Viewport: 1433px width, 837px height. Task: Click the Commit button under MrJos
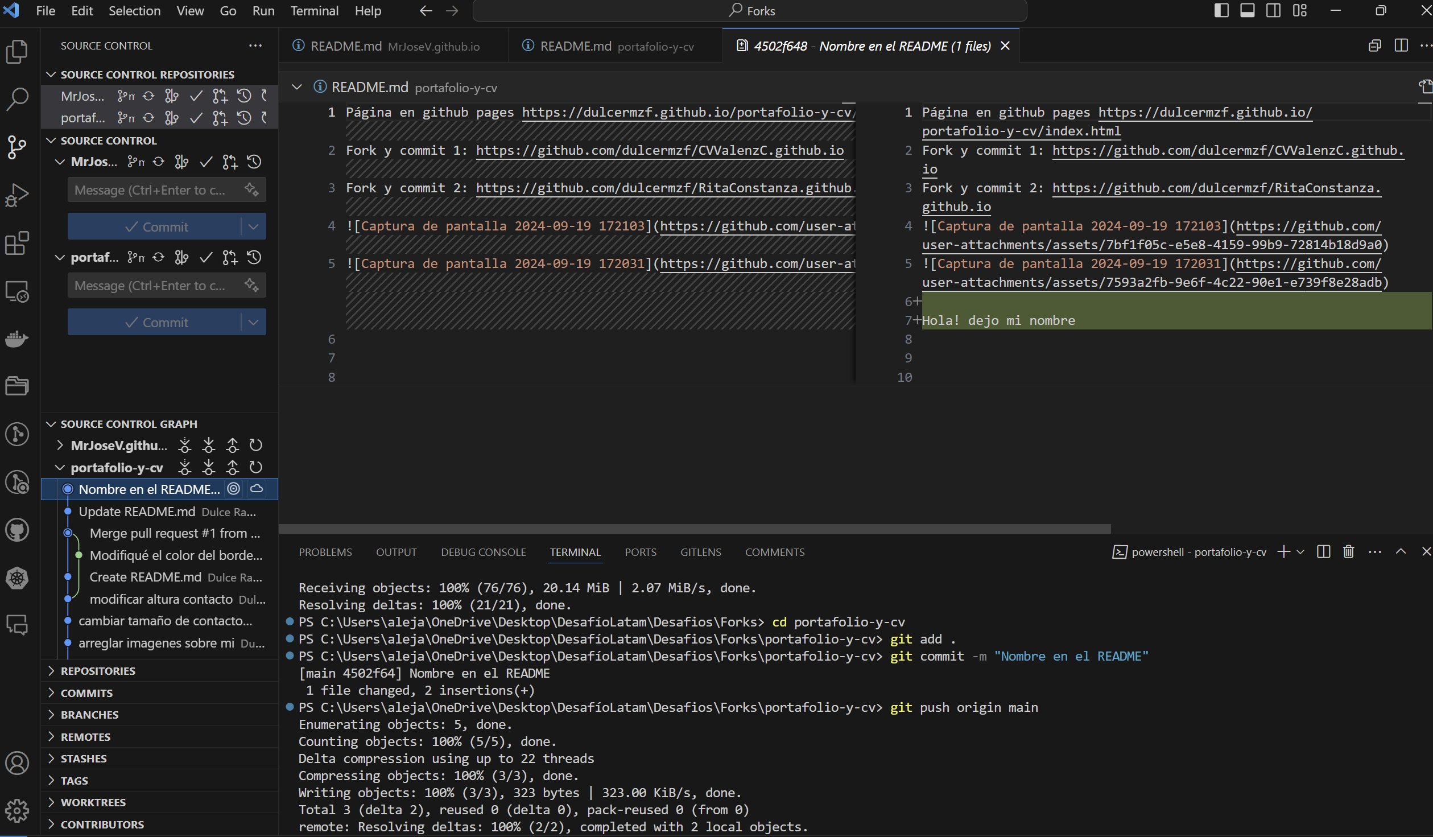point(155,226)
